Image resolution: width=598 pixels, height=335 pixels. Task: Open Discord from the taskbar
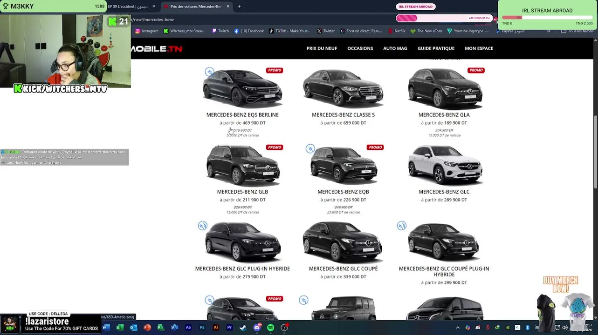tap(257, 328)
